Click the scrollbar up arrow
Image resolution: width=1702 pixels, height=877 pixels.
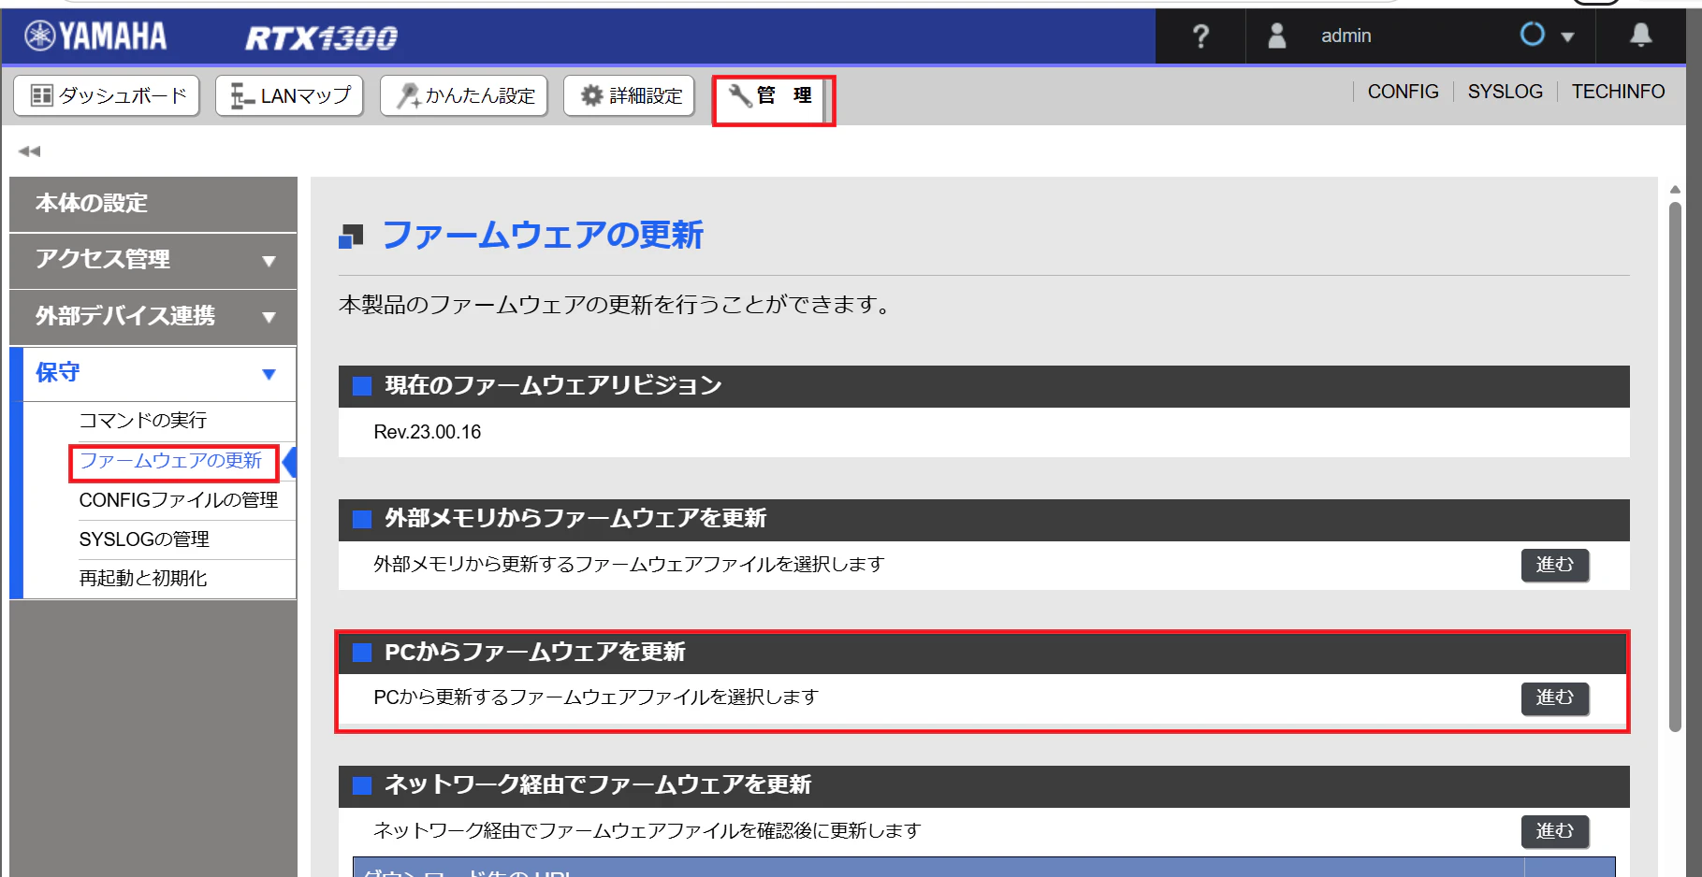(1675, 190)
